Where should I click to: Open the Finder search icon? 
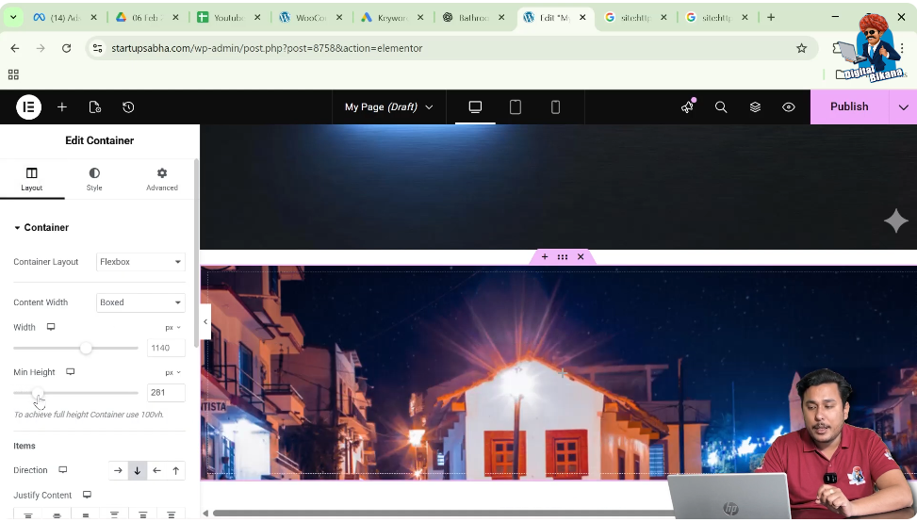tap(721, 107)
